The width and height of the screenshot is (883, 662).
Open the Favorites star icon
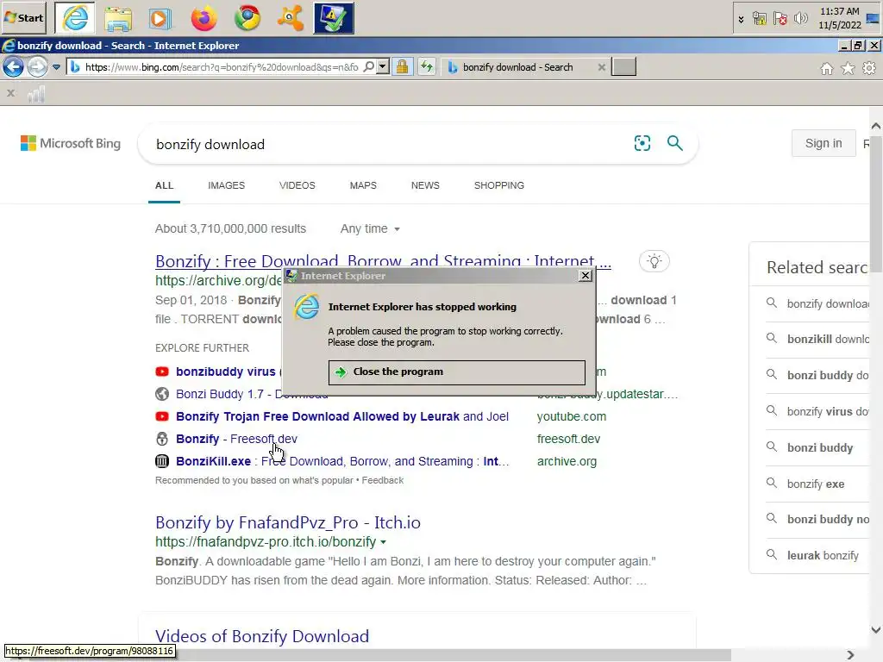(849, 69)
